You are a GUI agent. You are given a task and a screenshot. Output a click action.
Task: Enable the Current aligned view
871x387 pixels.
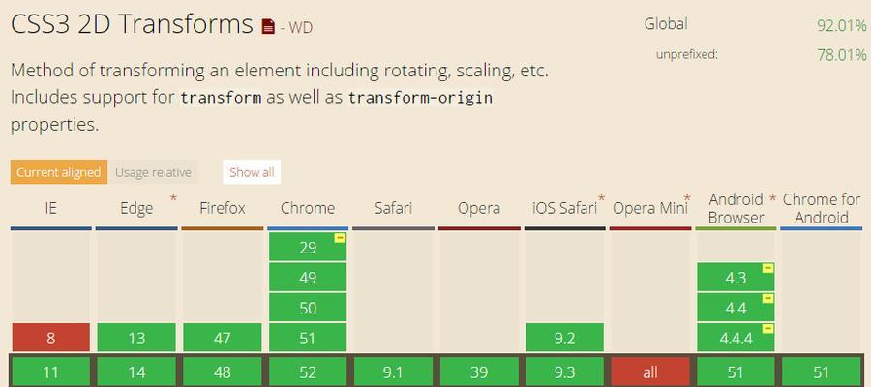58,172
